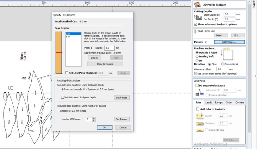257x149 pixels.
Task: Choose Climb cut direction
Action: pos(210,64)
